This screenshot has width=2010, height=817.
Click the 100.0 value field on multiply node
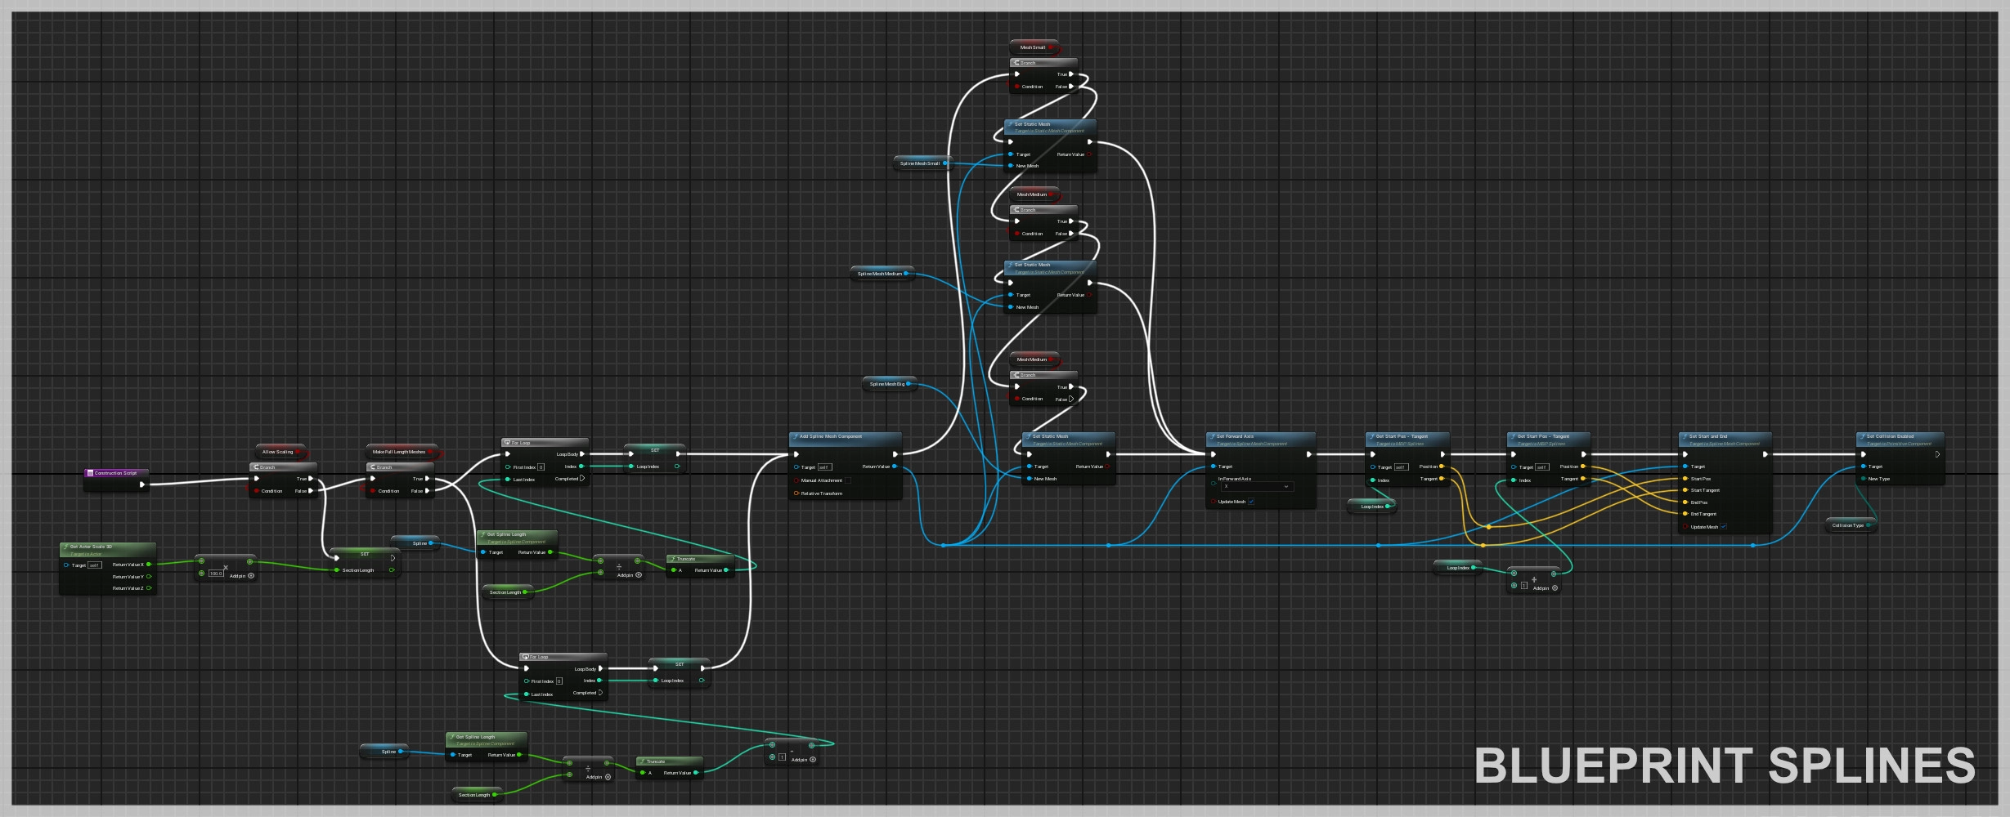coord(216,574)
